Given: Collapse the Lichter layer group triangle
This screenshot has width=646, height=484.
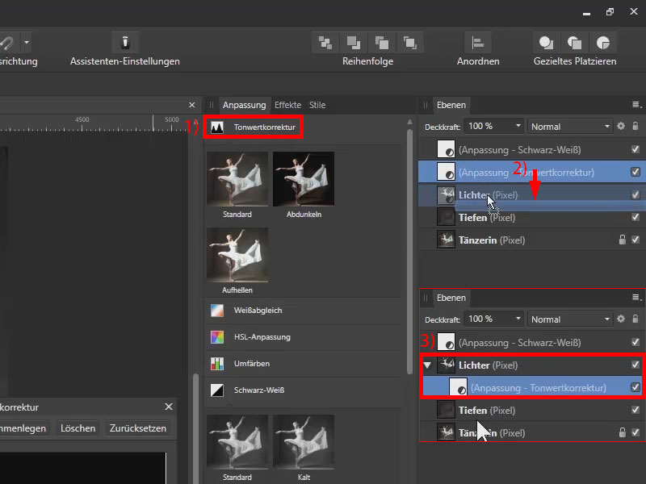Looking at the screenshot, I should (x=427, y=365).
